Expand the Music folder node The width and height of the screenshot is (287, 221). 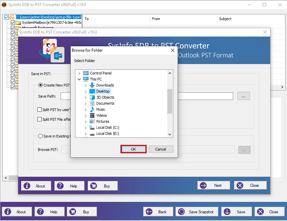[86, 110]
